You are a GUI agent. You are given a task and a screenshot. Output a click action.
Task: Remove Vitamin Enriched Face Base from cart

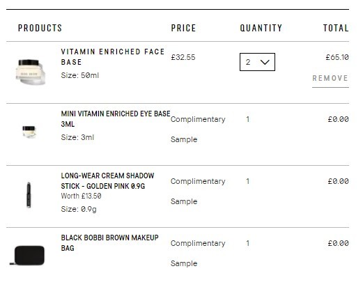[330, 79]
